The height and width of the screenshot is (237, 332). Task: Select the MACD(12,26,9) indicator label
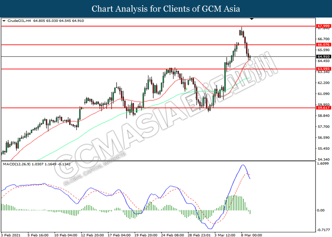17,164
